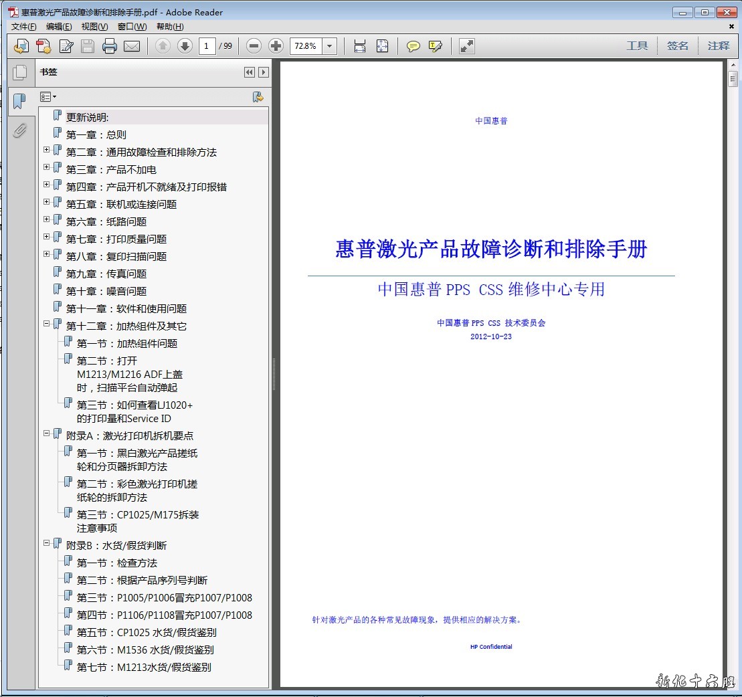Open the 视图(V) menu
Screen dimensions: 742x697
[x=94, y=27]
